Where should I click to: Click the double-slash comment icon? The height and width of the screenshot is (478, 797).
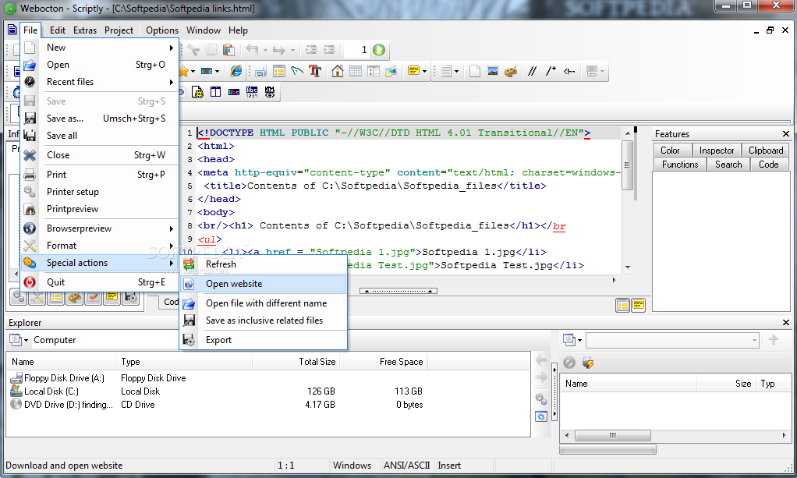(532, 71)
